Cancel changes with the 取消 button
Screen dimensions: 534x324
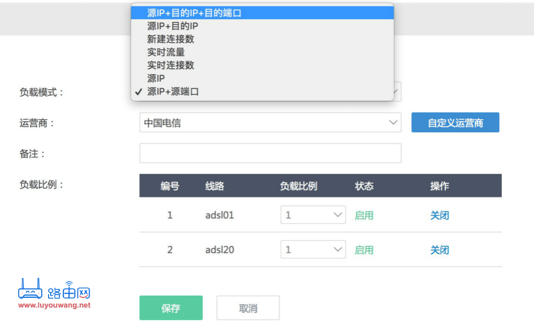(x=248, y=307)
